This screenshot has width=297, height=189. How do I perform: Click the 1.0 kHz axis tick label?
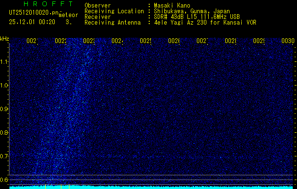pos(4,86)
